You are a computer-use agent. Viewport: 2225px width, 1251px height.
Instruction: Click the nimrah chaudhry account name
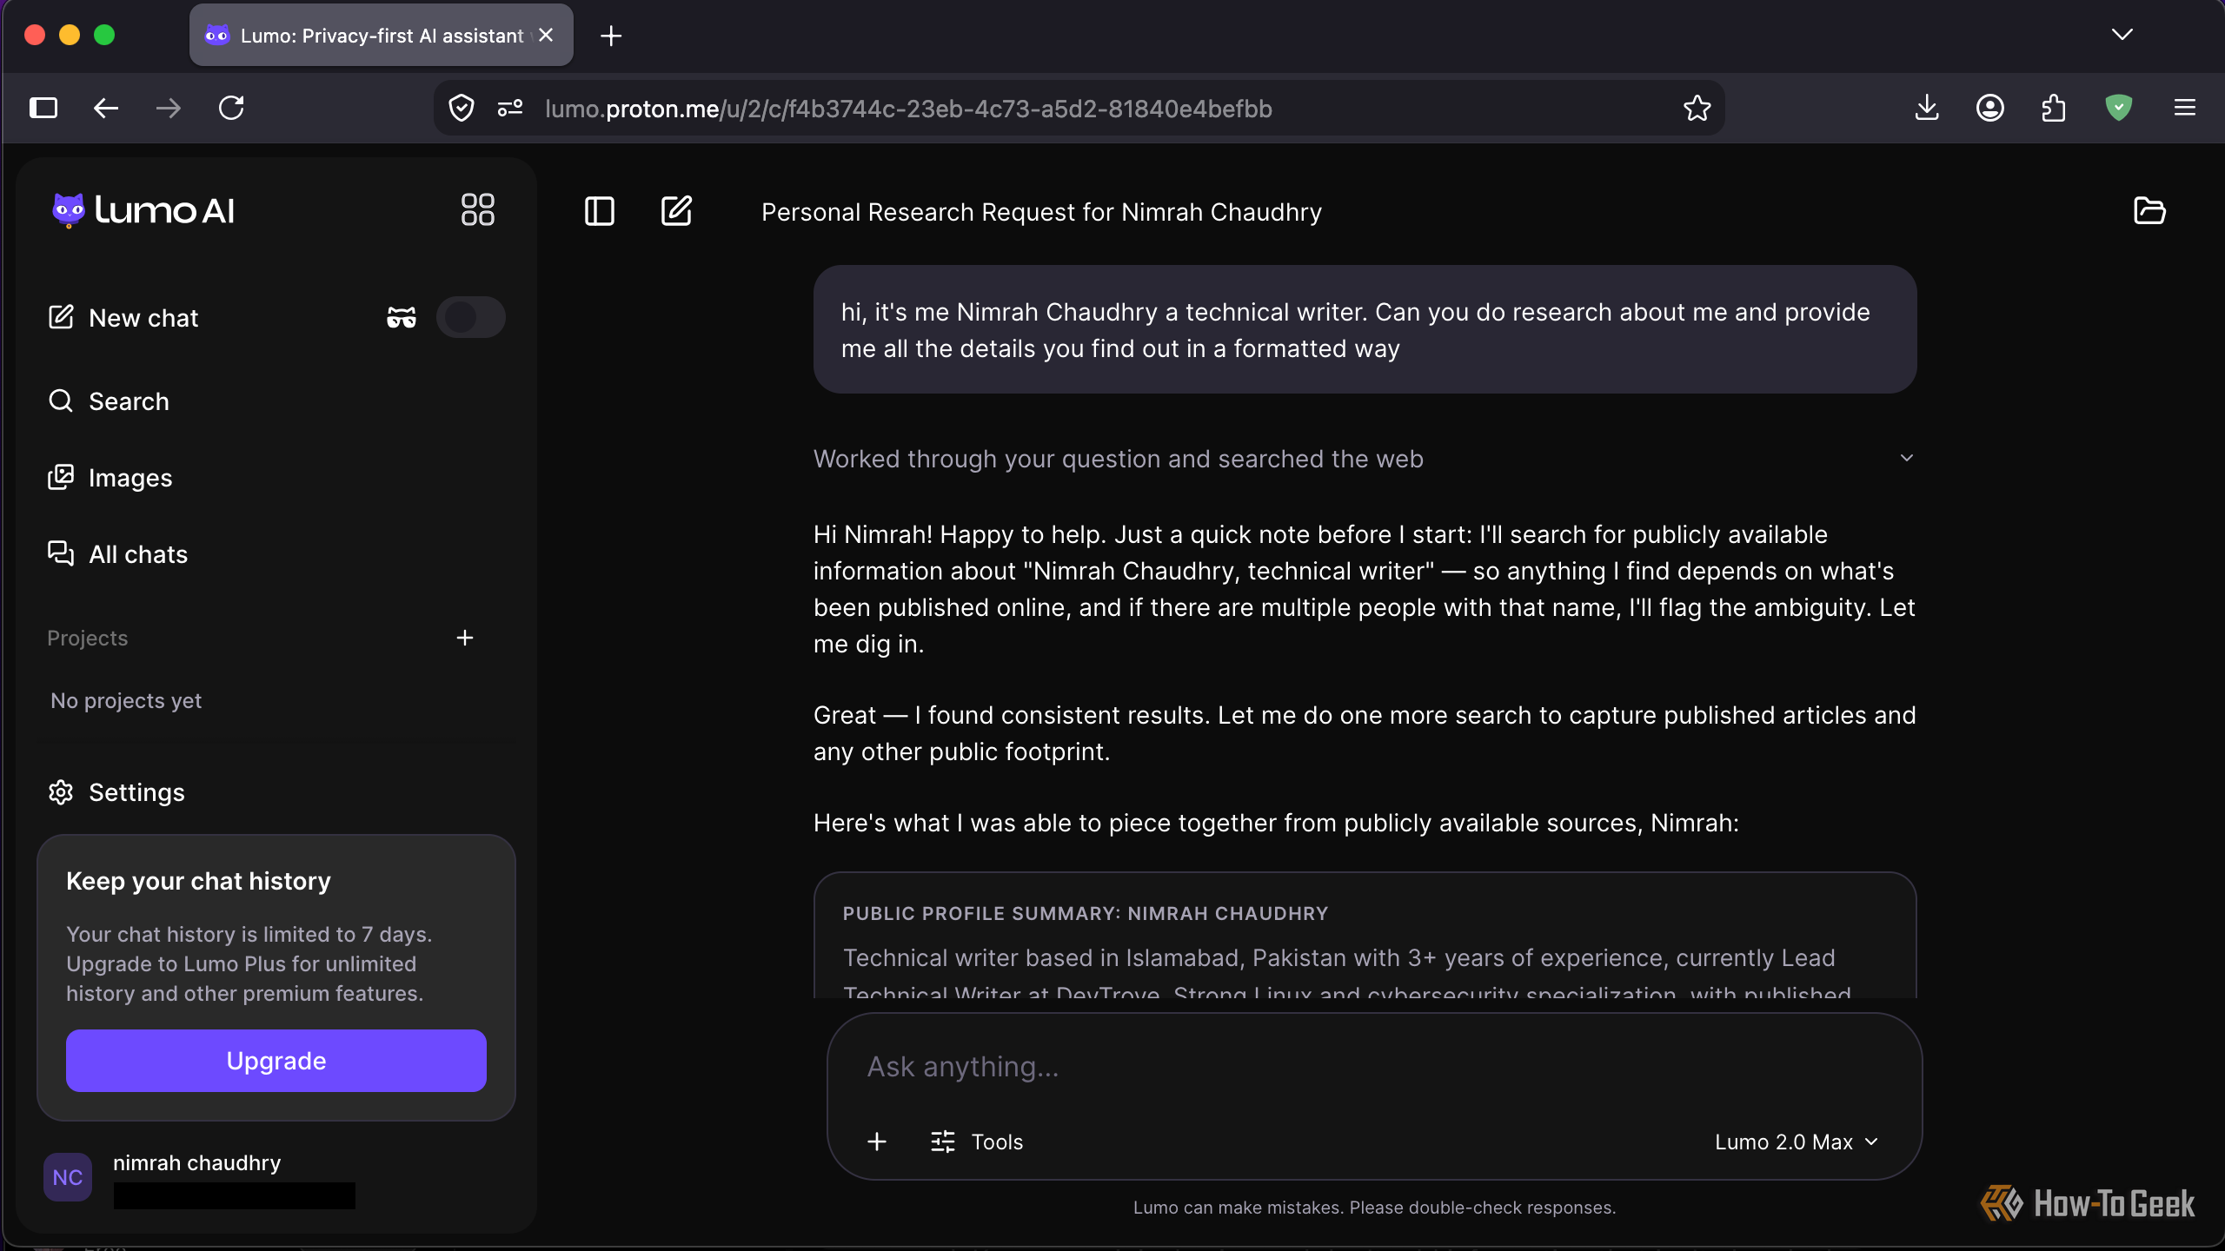point(197,1163)
